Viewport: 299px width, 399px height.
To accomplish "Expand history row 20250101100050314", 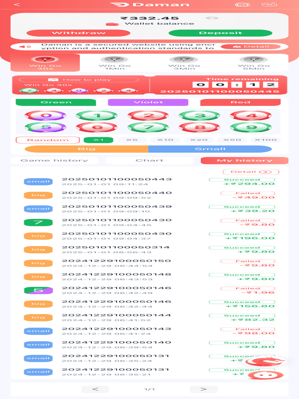I will (x=149, y=250).
